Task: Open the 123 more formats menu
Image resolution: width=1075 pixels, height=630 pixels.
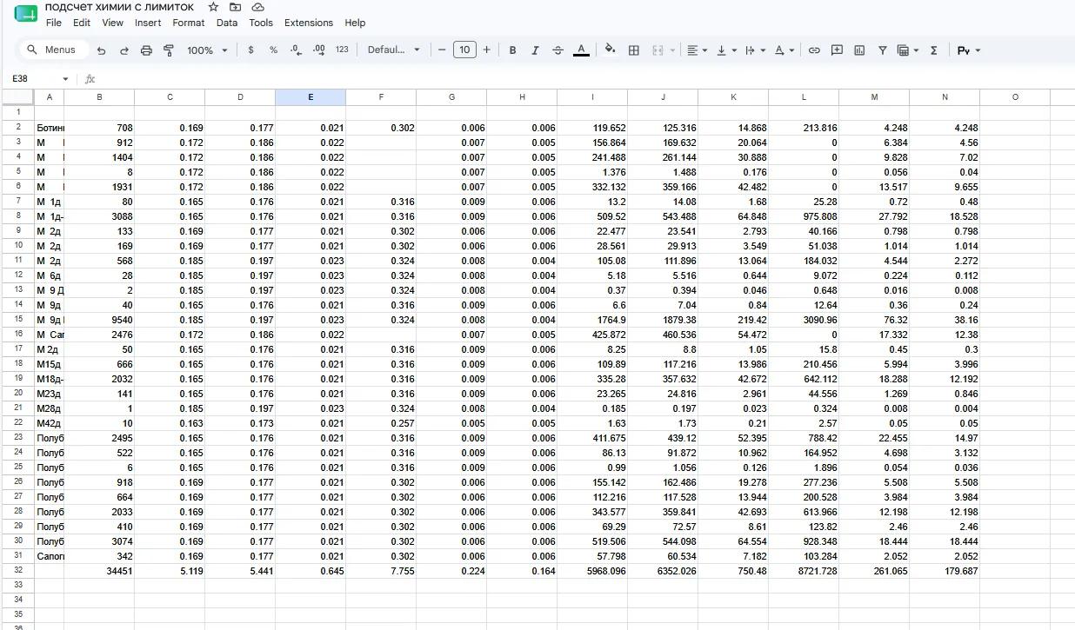Action: pyautogui.click(x=342, y=50)
